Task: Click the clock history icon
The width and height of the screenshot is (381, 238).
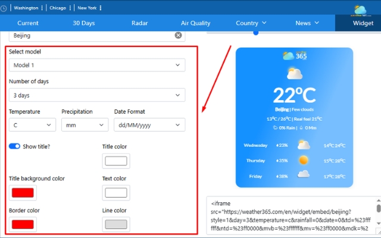Action: pos(4,8)
